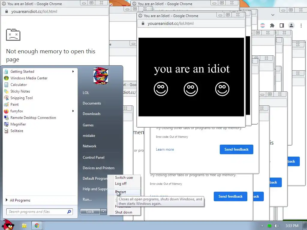Open Downloads from Start menu
This screenshot has height=230, width=307.
tap(91, 114)
